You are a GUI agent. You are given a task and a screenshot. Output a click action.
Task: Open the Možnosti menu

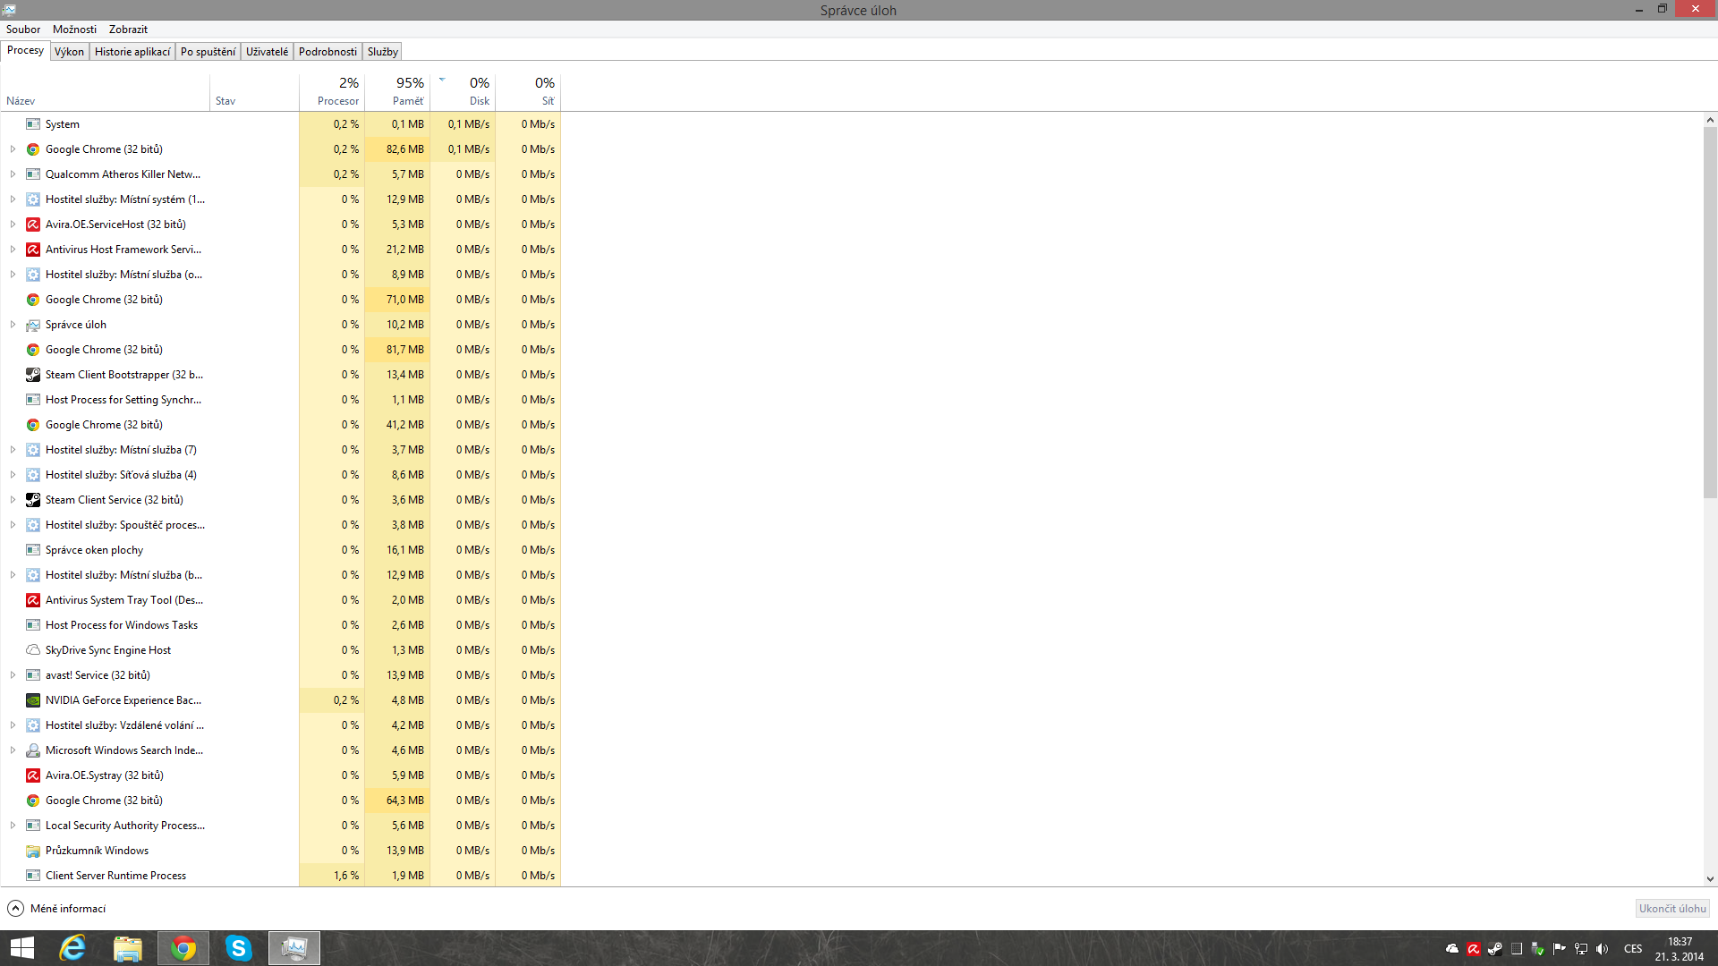click(x=74, y=30)
